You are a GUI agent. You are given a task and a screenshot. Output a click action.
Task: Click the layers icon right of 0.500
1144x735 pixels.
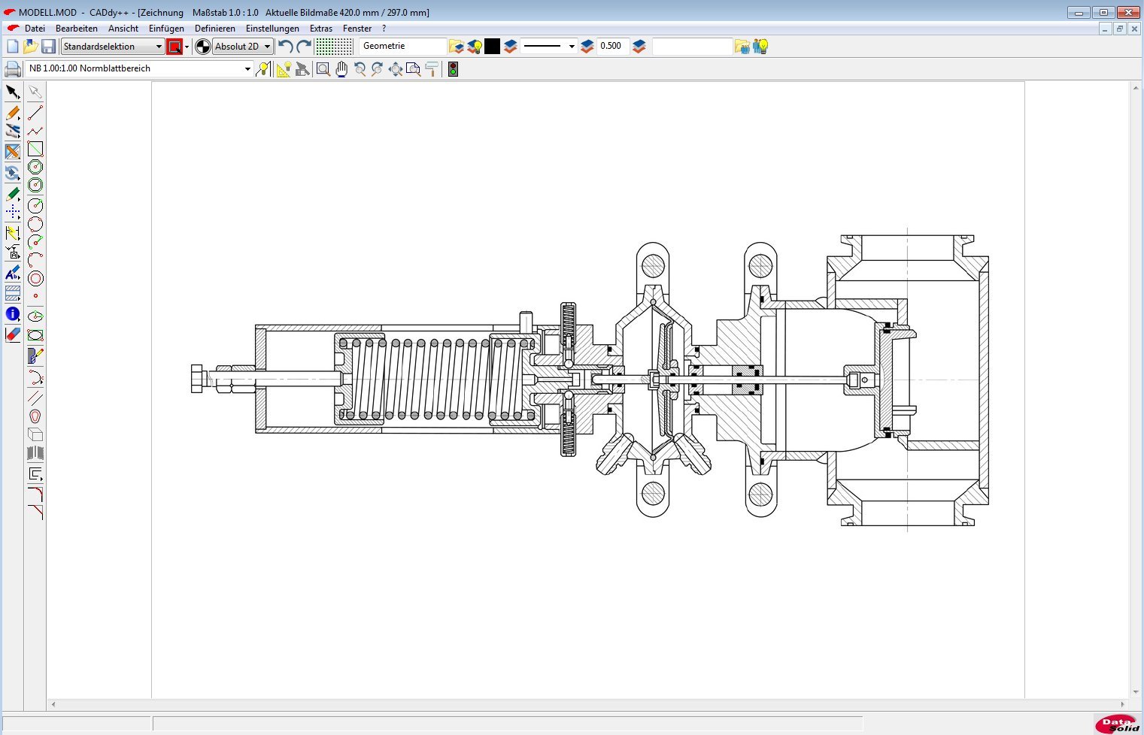pyautogui.click(x=639, y=47)
